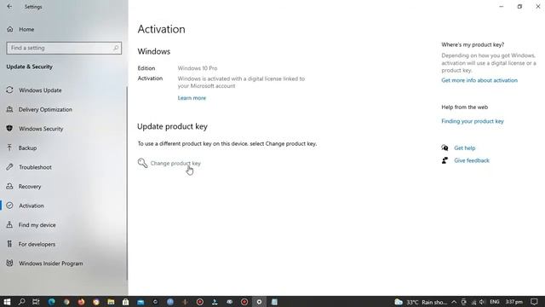The height and width of the screenshot is (307, 545).
Task: Click the For developers icon
Action: (9, 244)
